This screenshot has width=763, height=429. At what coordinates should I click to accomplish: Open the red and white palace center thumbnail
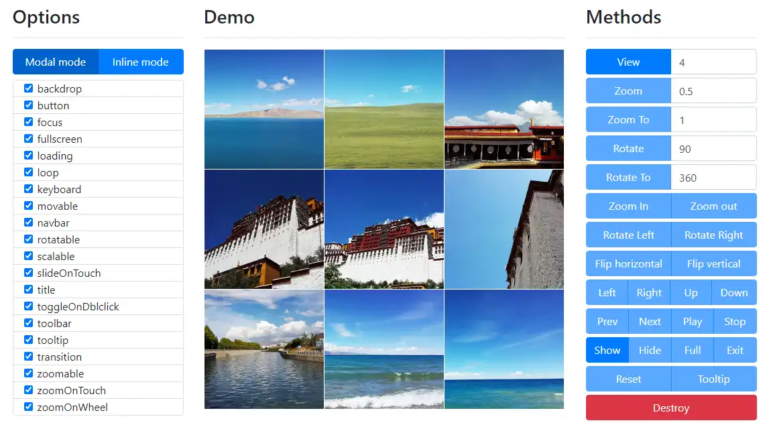pos(384,229)
